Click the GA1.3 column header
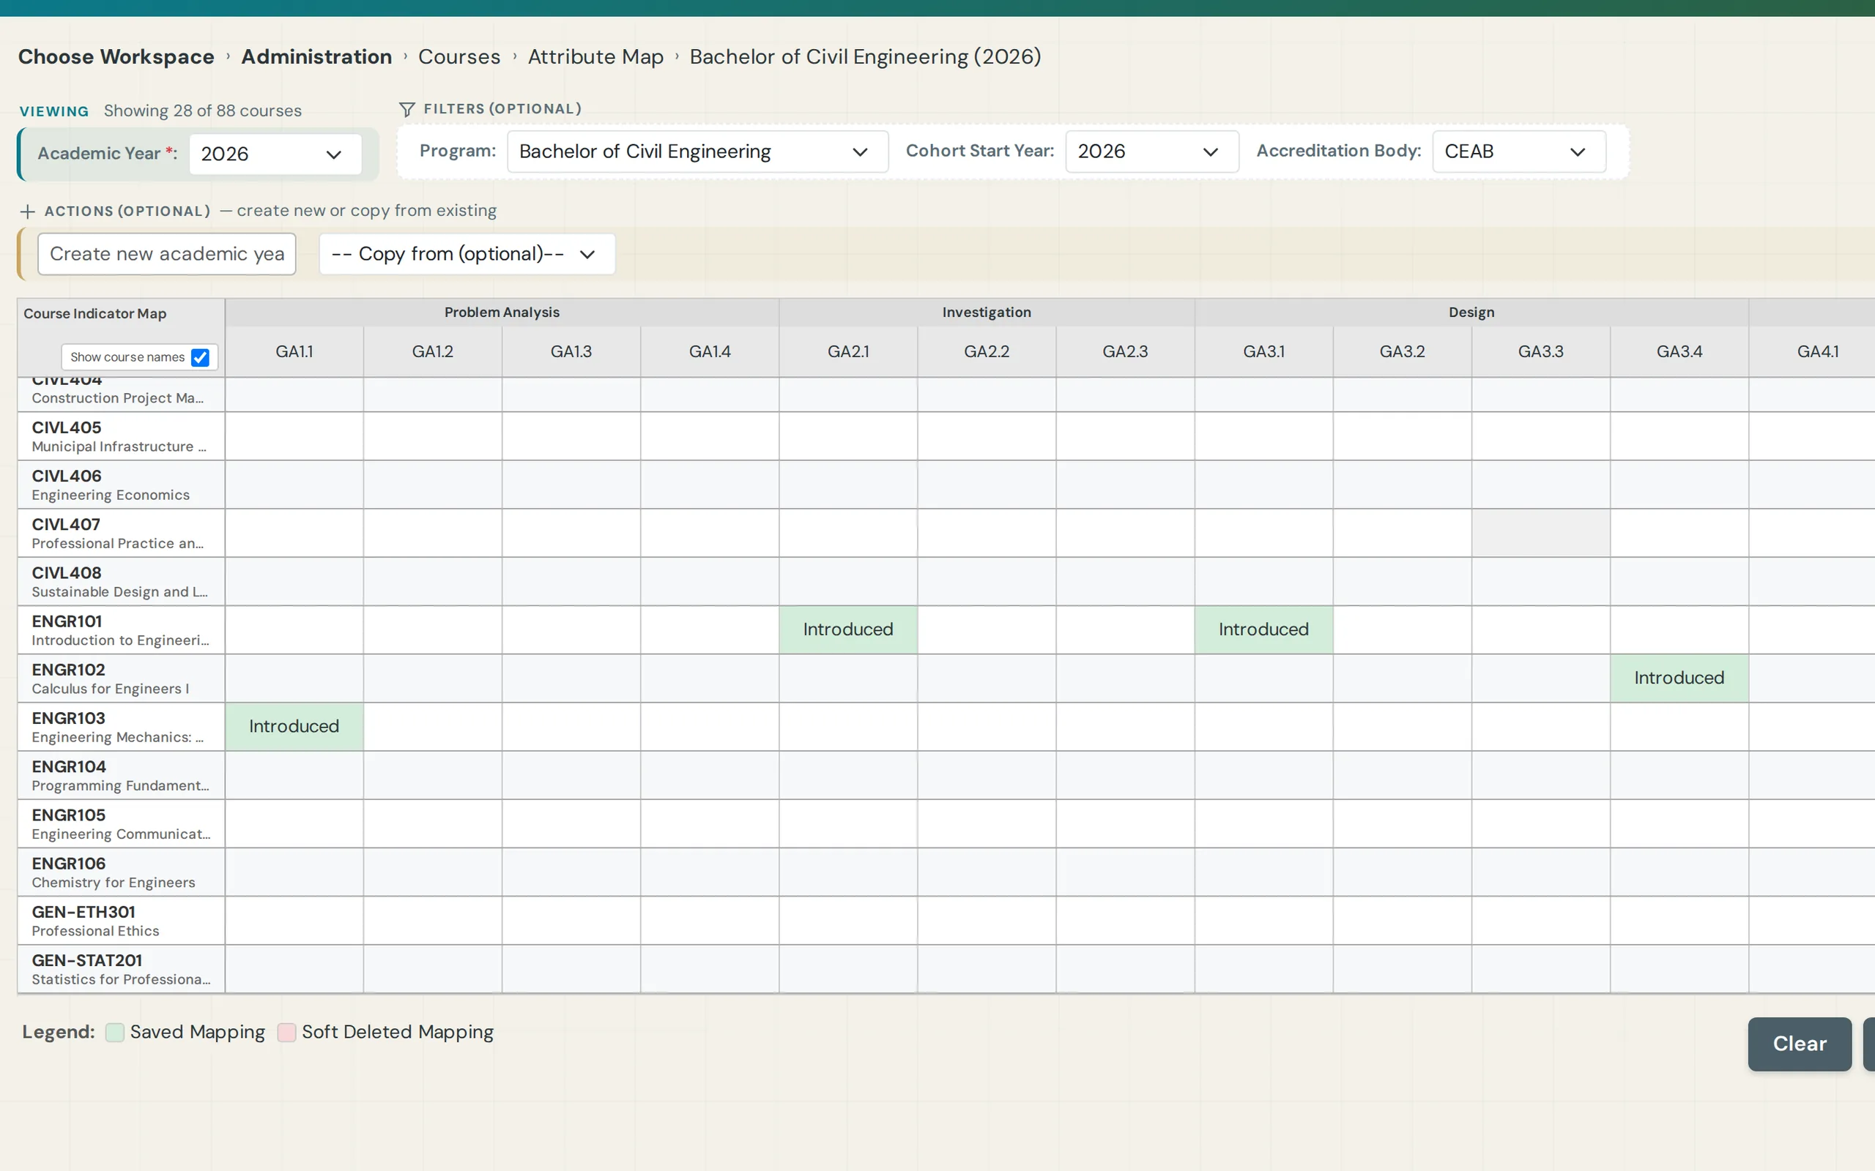 (571, 351)
